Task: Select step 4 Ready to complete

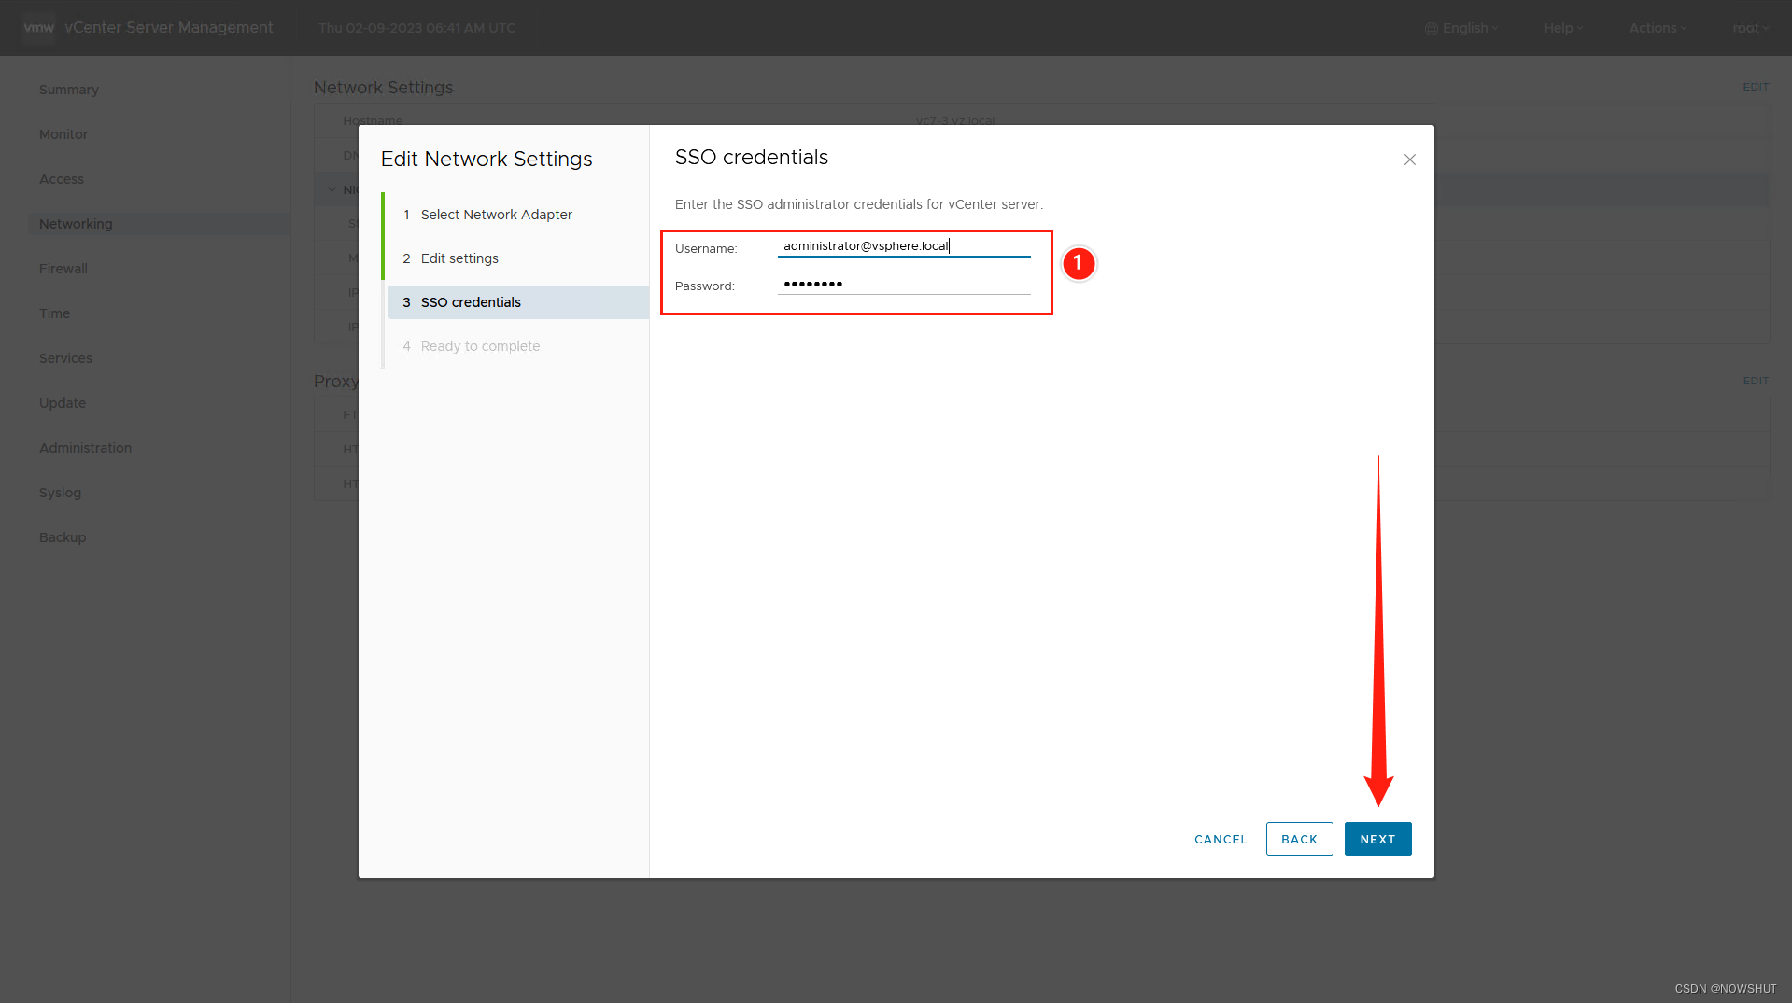Action: click(x=518, y=346)
